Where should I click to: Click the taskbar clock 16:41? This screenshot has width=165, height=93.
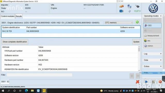[154, 90]
